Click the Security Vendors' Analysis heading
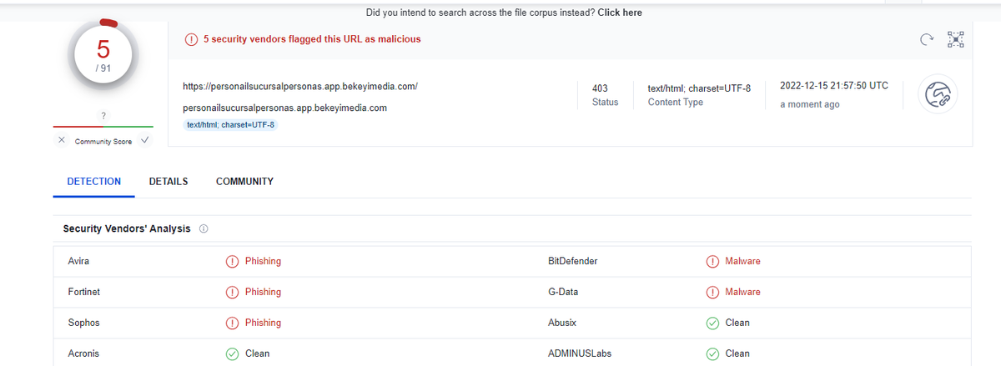This screenshot has height=366, width=1001. pos(127,228)
